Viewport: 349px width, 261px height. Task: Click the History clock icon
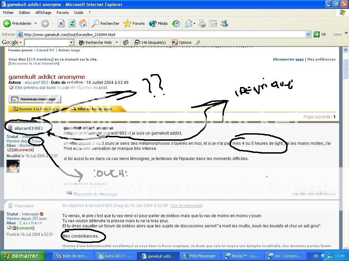point(176,23)
